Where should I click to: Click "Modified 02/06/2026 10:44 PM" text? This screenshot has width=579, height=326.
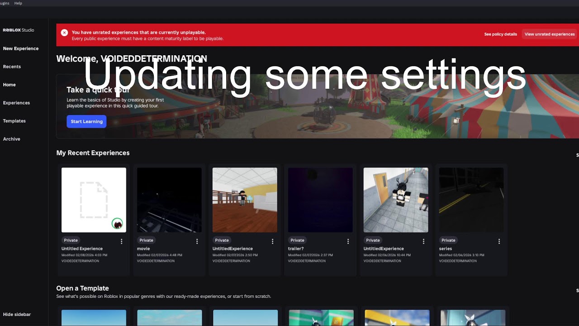pos(387,255)
